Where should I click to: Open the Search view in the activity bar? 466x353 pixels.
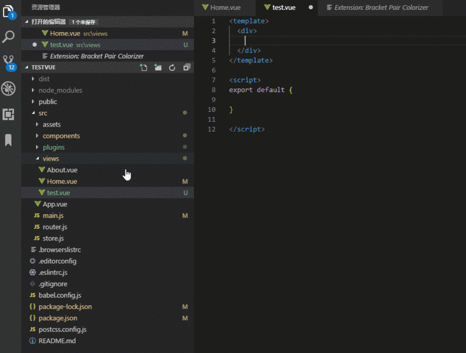pyautogui.click(x=8, y=37)
